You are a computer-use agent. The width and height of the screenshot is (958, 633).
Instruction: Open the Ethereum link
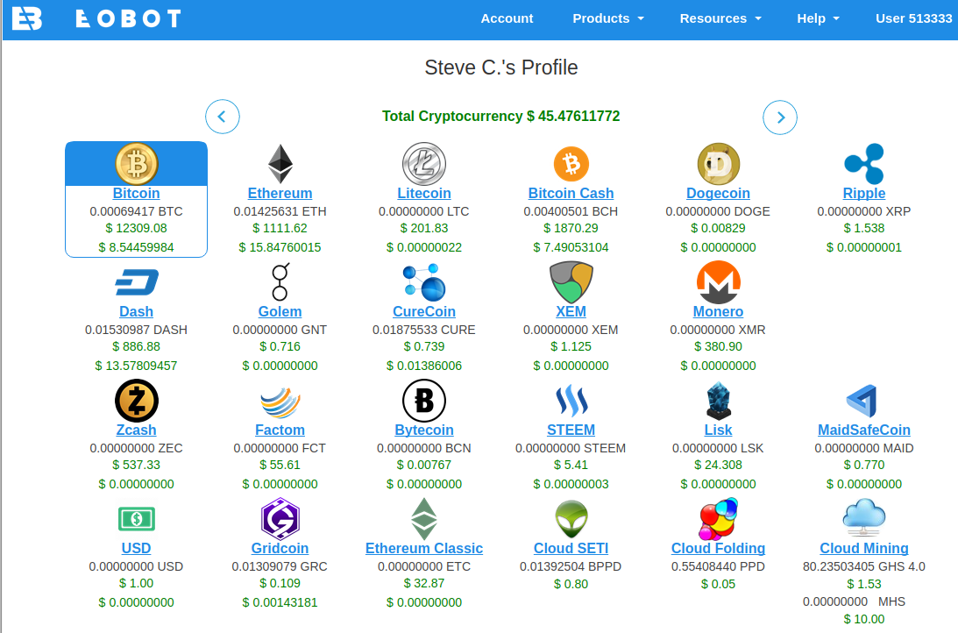click(x=280, y=193)
